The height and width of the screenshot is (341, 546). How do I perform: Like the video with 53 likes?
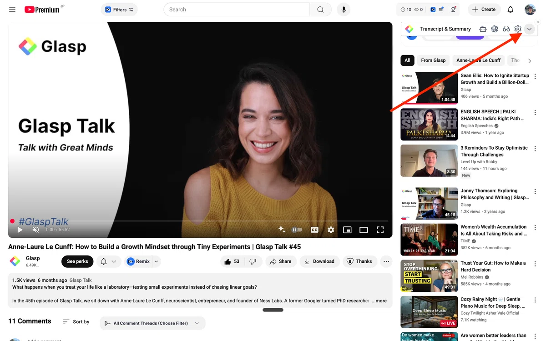(232, 261)
